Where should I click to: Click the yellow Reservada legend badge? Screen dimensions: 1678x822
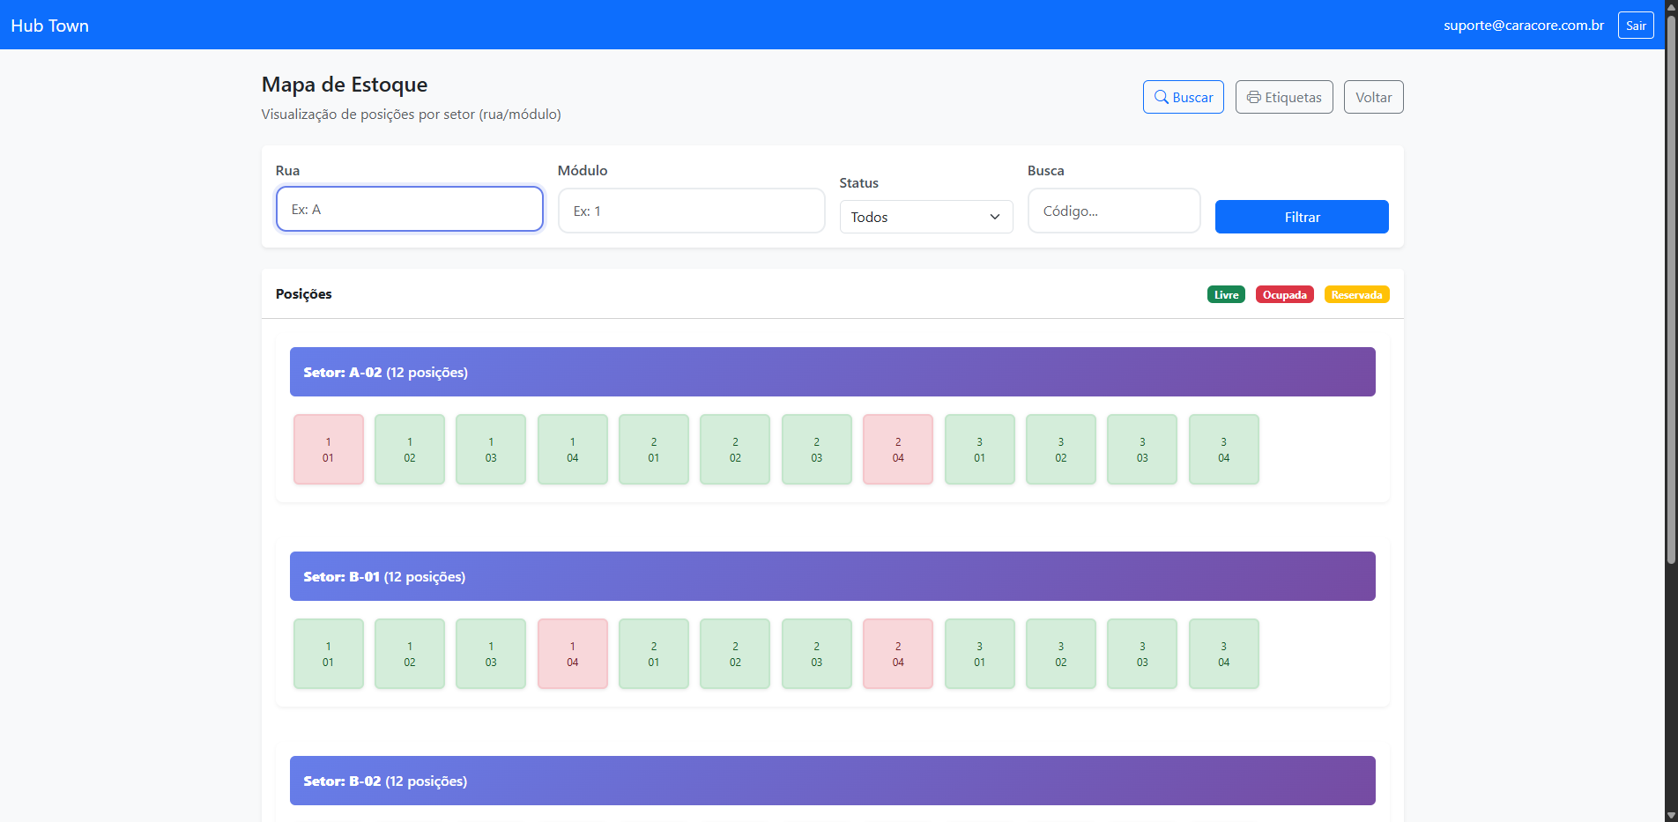pyautogui.click(x=1356, y=294)
